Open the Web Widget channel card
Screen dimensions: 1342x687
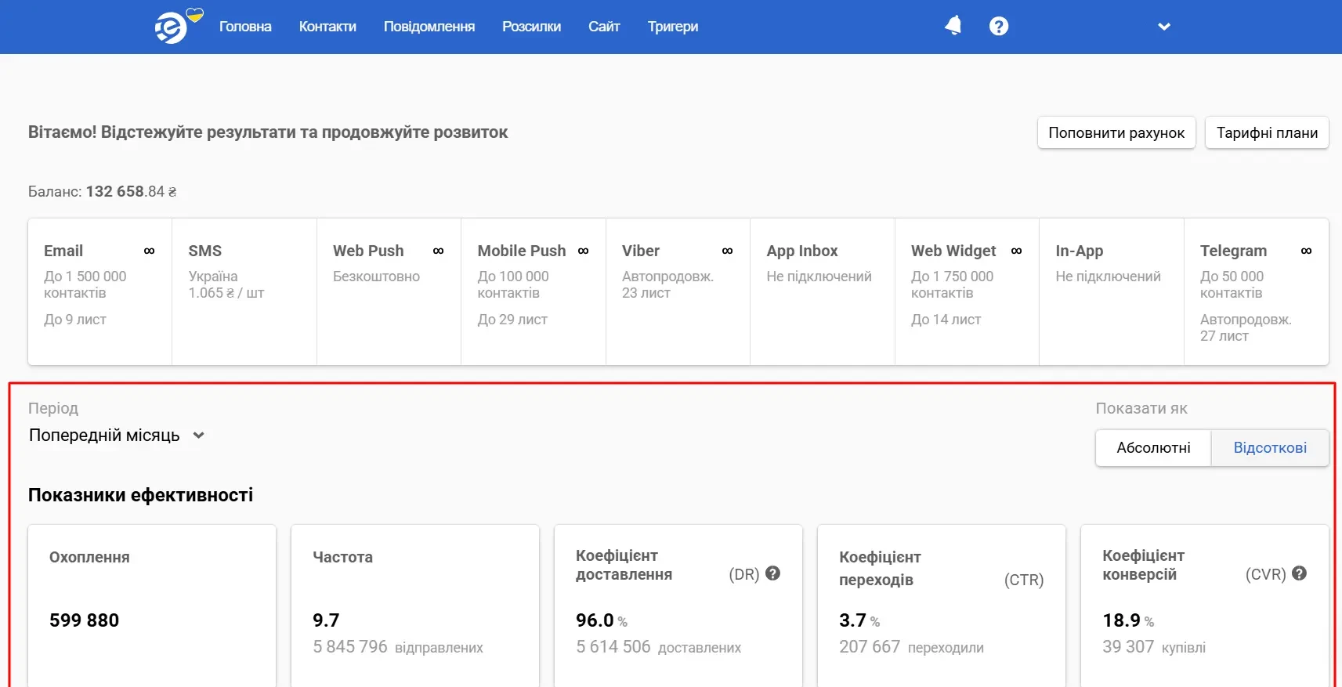pos(966,291)
